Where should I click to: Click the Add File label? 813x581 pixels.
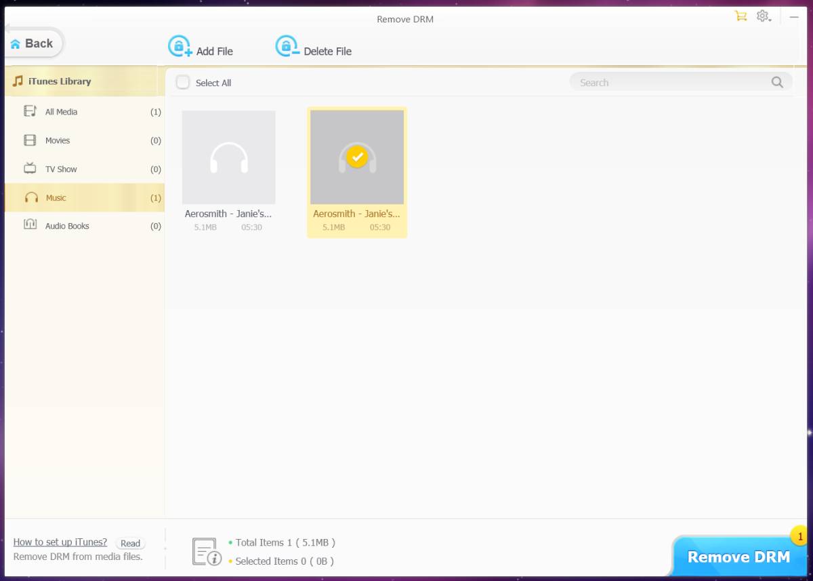point(215,52)
